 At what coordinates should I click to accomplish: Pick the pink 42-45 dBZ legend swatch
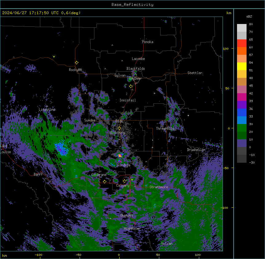point(242,90)
